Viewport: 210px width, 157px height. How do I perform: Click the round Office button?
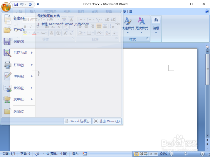point(6,7)
